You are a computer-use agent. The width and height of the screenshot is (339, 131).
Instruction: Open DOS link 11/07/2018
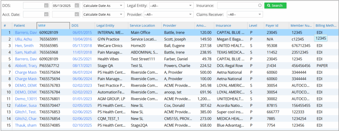click(x=82, y=52)
